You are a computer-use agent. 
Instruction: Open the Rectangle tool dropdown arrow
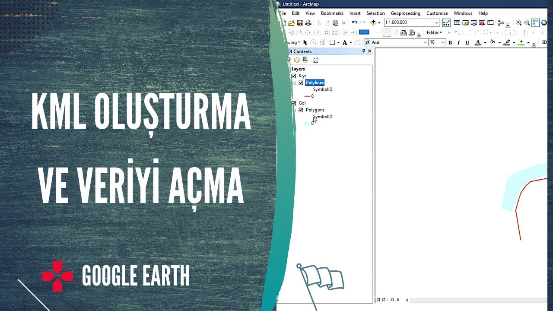click(338, 42)
